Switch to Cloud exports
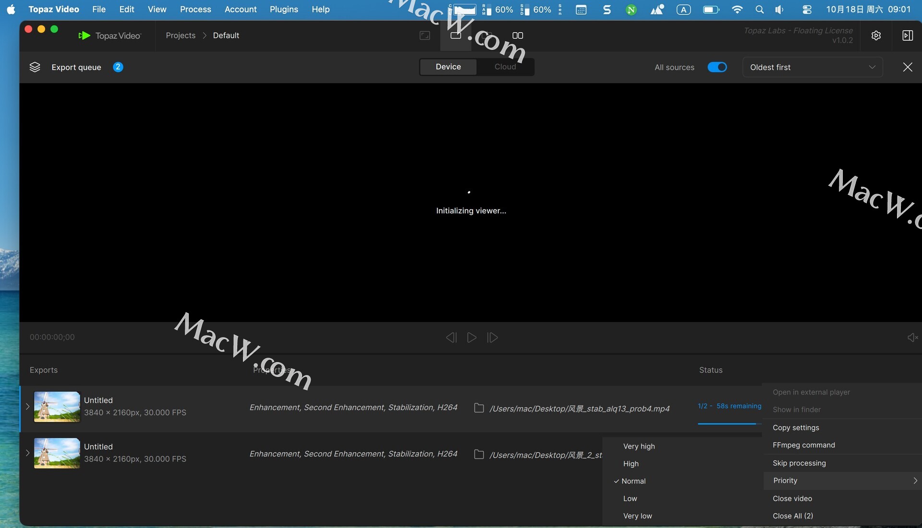The image size is (922, 528). [505, 67]
